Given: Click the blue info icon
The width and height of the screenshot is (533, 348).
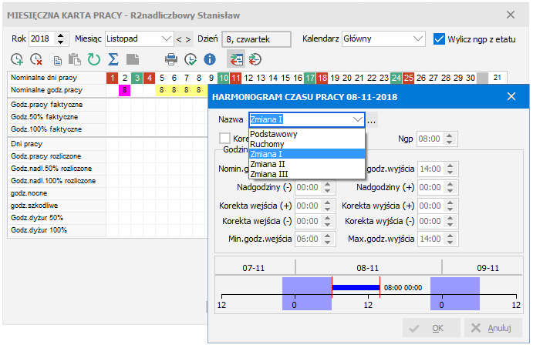Looking at the screenshot, I should [209, 59].
